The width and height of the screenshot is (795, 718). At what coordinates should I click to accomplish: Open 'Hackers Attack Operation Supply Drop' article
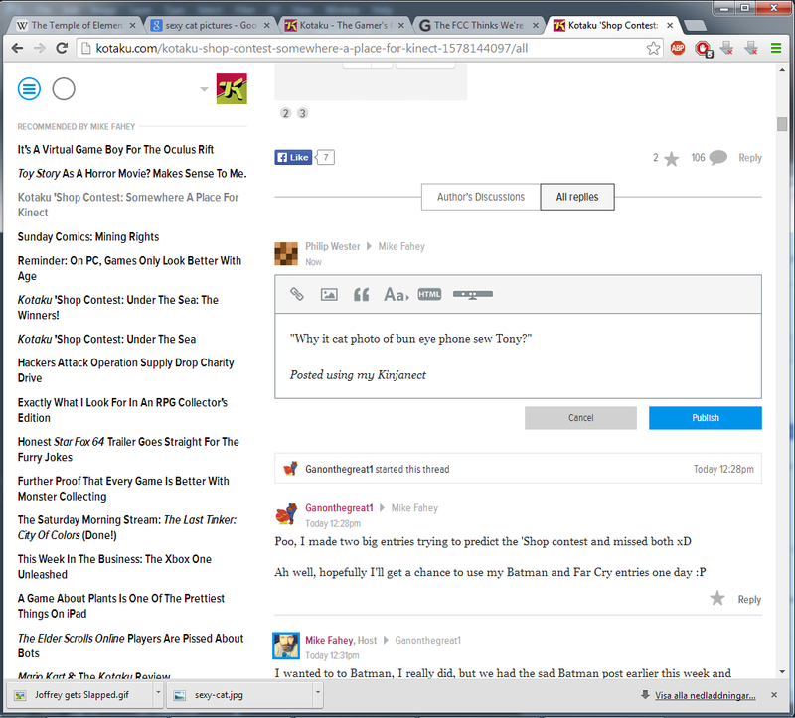126,370
